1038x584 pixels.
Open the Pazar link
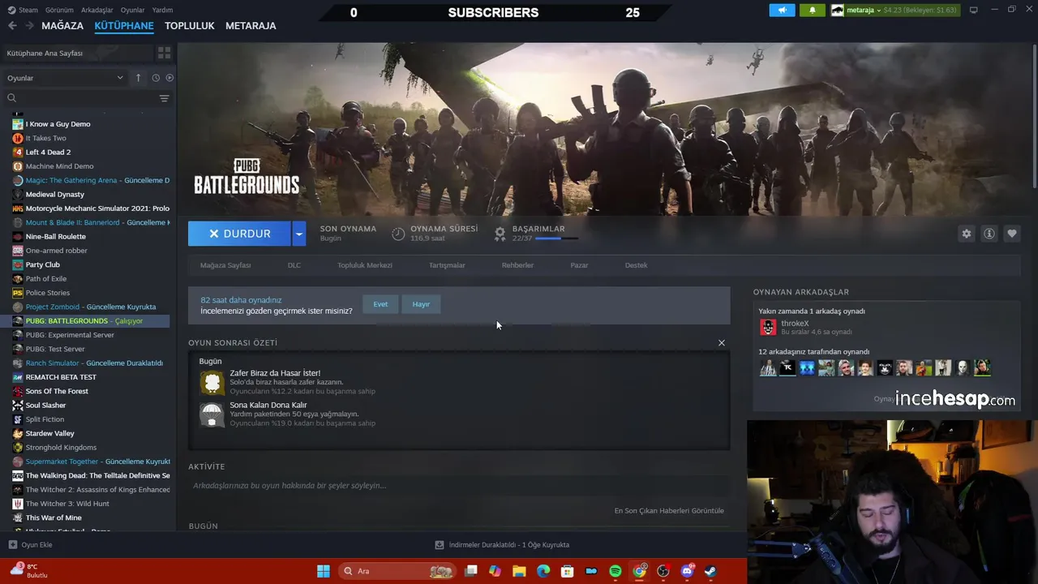coord(579,265)
